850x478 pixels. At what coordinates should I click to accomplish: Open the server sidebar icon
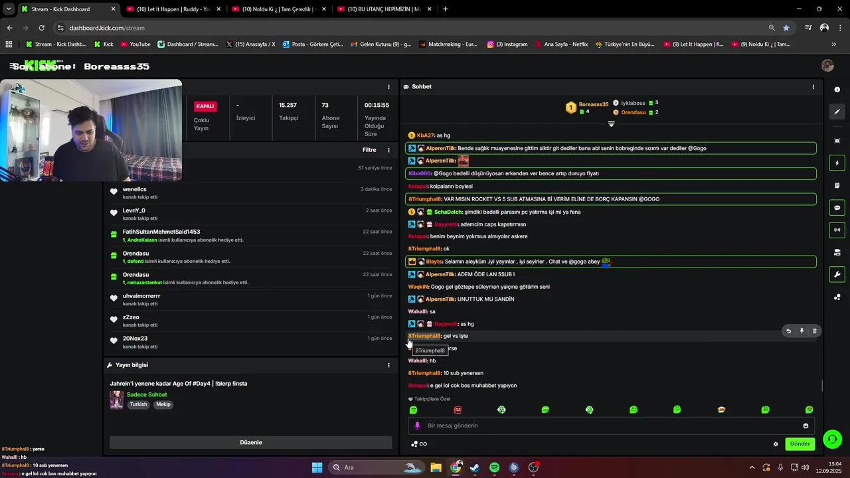coord(837,252)
